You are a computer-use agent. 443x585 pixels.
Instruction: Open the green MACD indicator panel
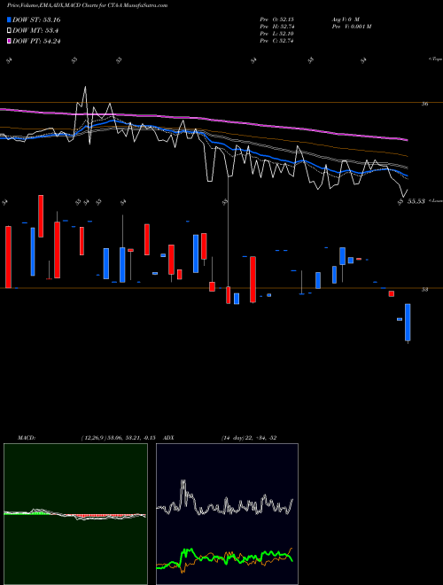(x=75, y=514)
